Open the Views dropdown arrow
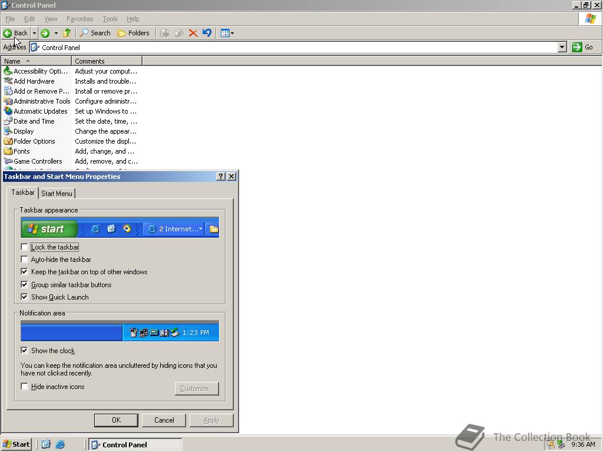Viewport: 603px width, 452px height. 232,33
